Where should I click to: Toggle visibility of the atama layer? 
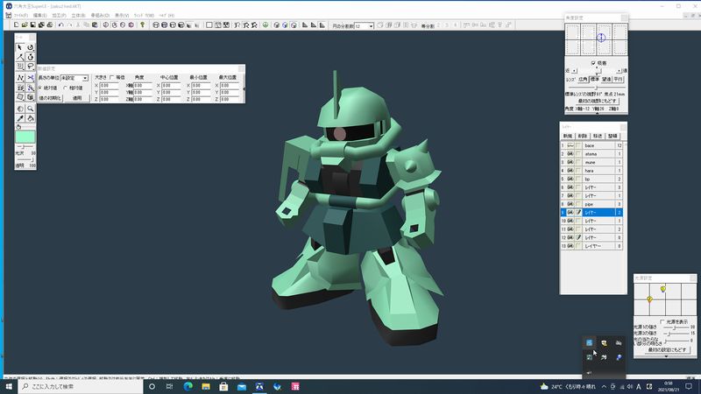570,154
